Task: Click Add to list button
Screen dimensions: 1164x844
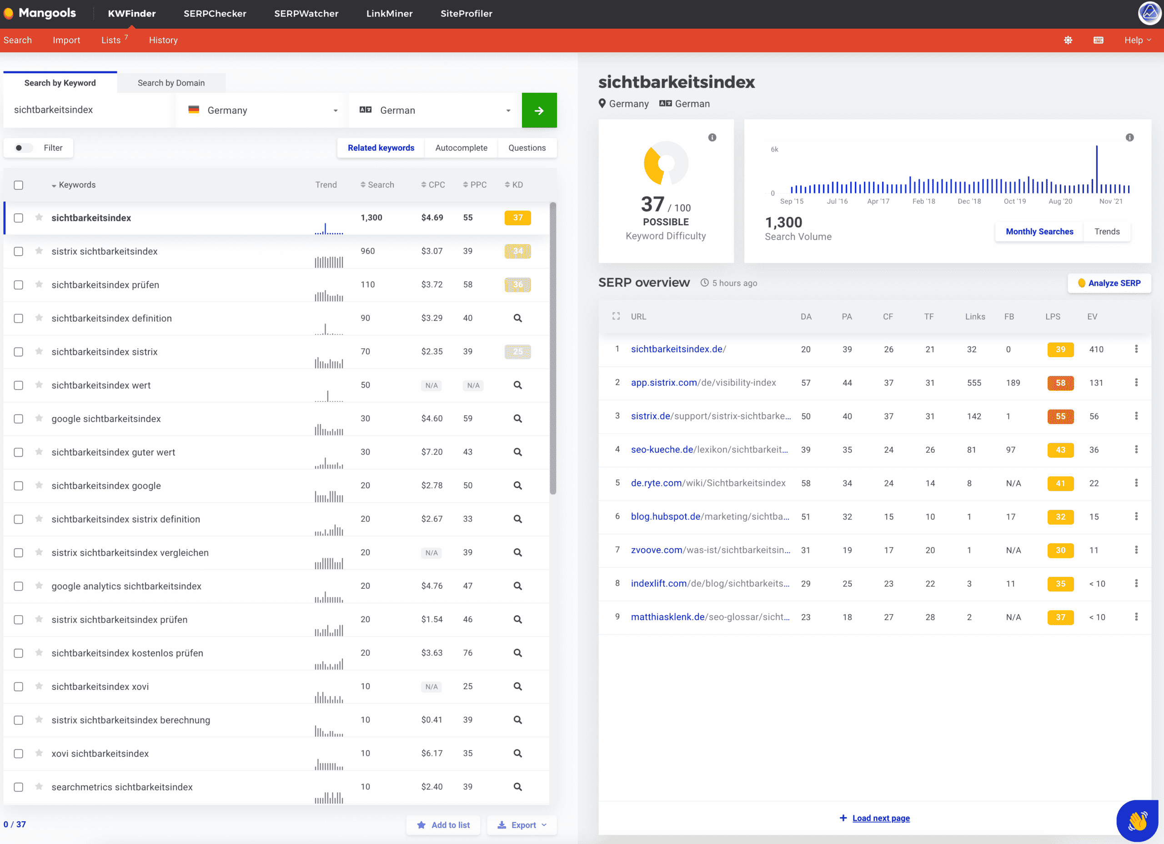Action: [443, 825]
